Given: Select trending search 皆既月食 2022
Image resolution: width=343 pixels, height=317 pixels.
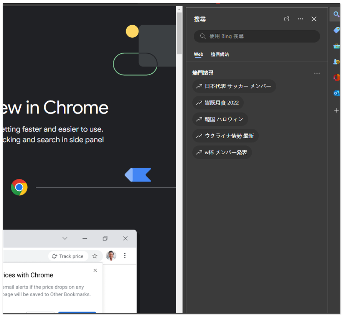Looking at the screenshot, I should coord(218,103).
